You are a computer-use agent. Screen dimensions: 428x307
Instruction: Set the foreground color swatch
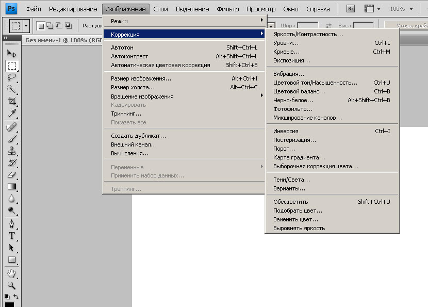(9, 305)
